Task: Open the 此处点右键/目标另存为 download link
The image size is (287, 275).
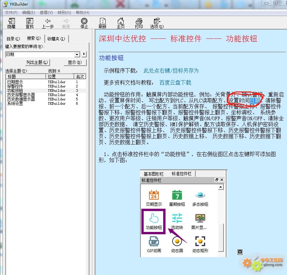Action: (171, 71)
